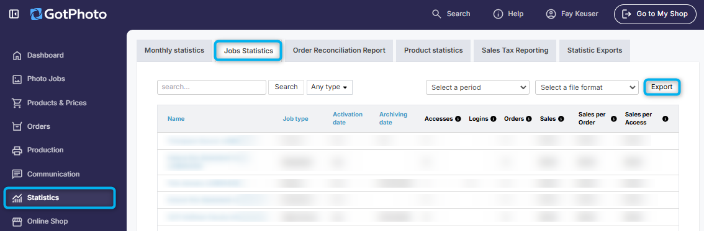The width and height of the screenshot is (704, 231).
Task: Open Order Reconciliation Report tab
Action: coord(339,51)
